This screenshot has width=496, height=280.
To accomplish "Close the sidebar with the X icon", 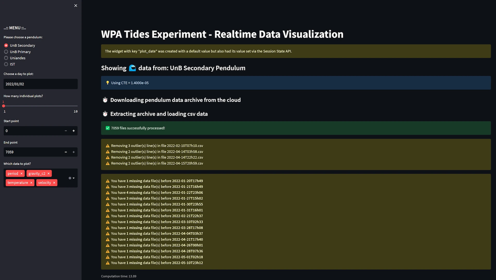I will pos(76,5).
